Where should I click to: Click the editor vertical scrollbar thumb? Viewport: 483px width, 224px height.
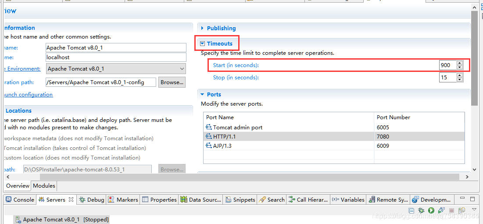[474, 58]
